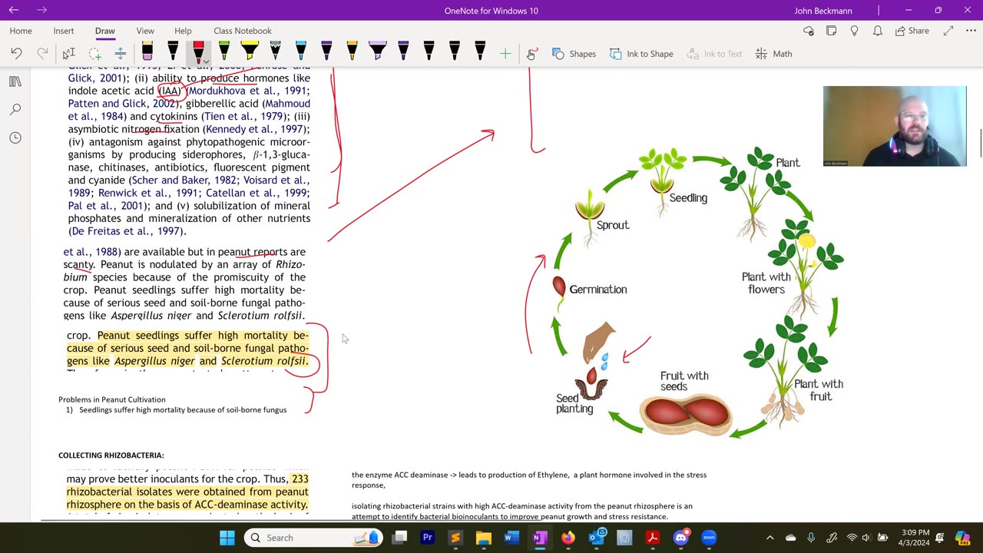The image size is (983, 553).
Task: Click the lightbulb Tell Me icon
Action: [x=854, y=31]
